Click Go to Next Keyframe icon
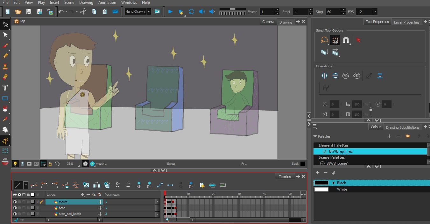Image resolution: width=430 pixels, height=224 pixels. (191, 184)
